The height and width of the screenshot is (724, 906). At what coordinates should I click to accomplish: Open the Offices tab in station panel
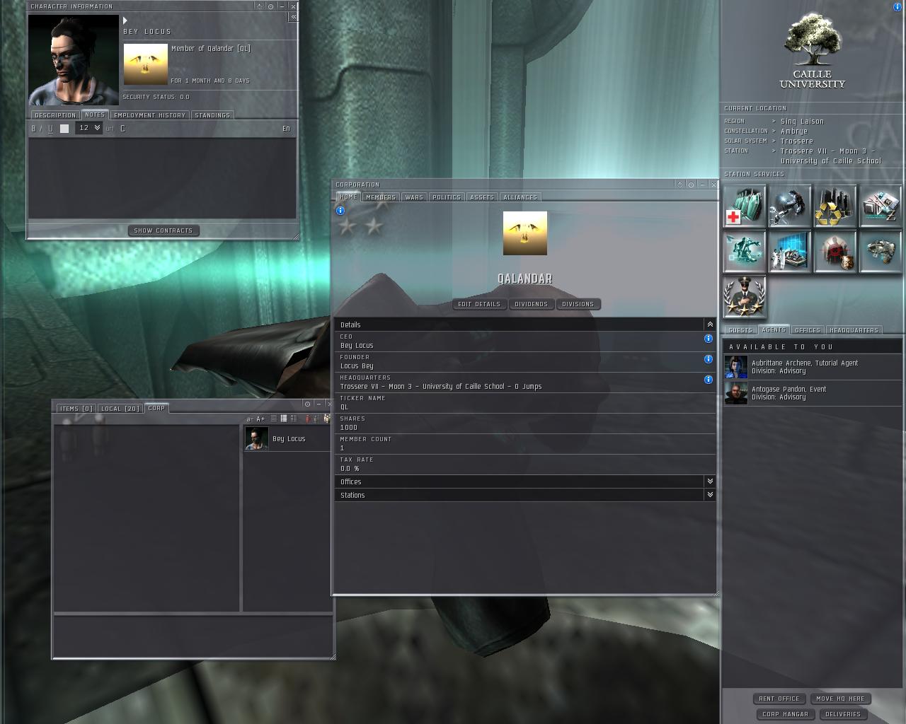pos(808,330)
